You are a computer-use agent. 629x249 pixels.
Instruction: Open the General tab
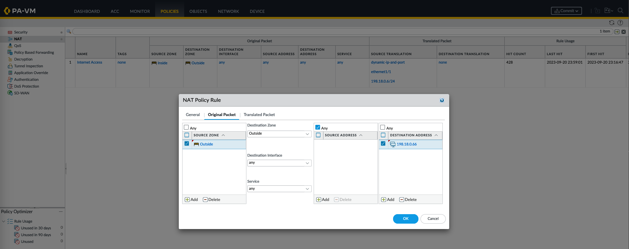point(193,115)
